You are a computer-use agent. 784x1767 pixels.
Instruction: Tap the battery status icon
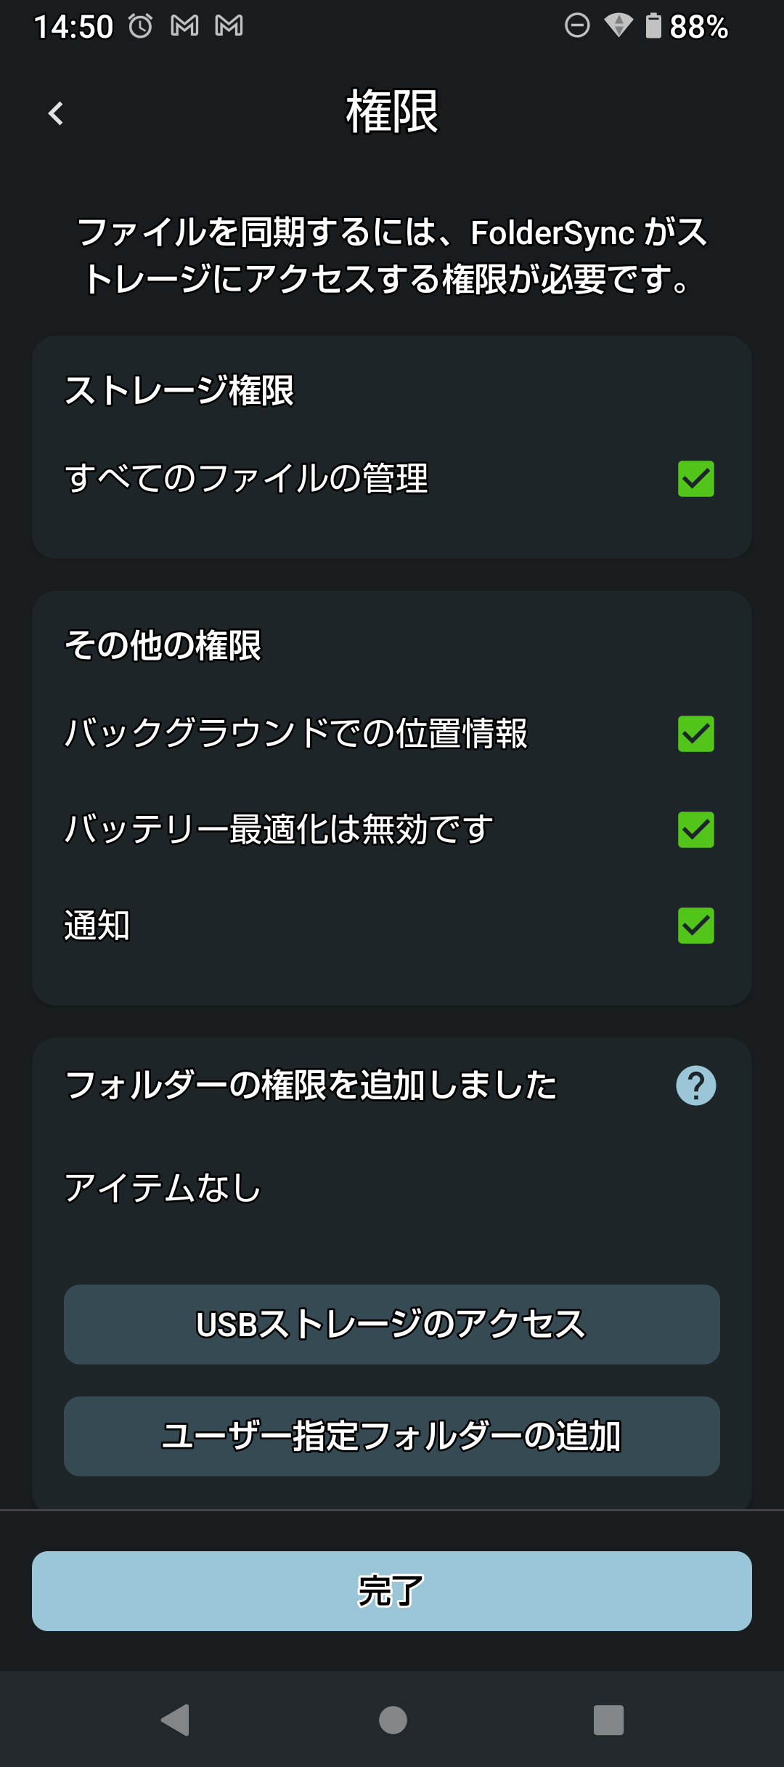[653, 25]
